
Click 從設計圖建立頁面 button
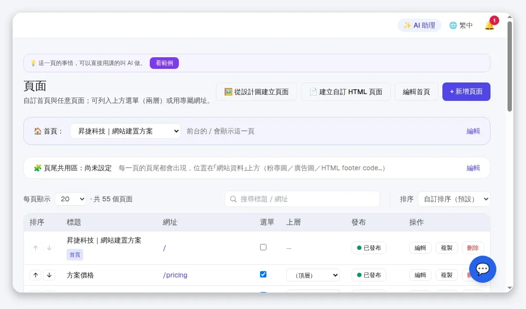tap(256, 92)
